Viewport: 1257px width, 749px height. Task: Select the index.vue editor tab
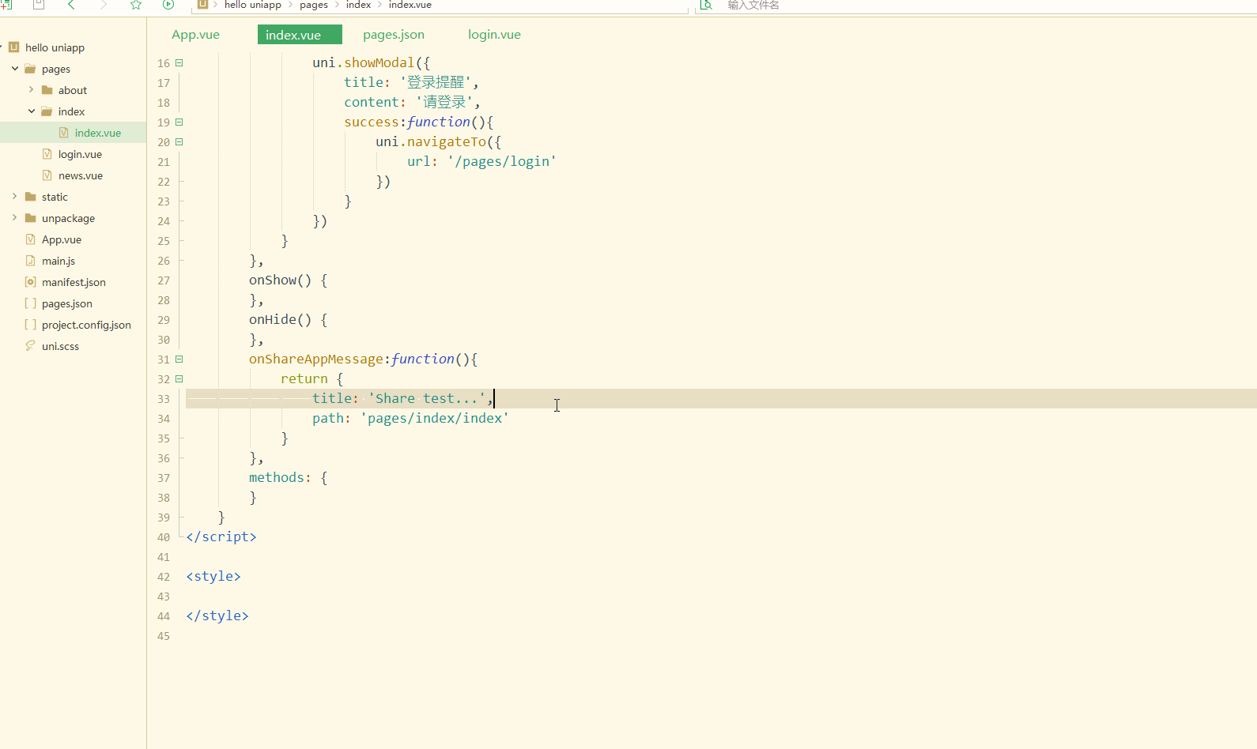pyautogui.click(x=300, y=35)
